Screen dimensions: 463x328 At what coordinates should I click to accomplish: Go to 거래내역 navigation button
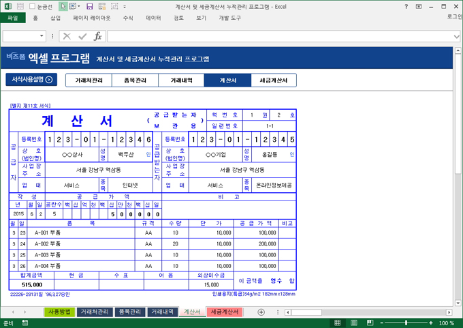181,80
